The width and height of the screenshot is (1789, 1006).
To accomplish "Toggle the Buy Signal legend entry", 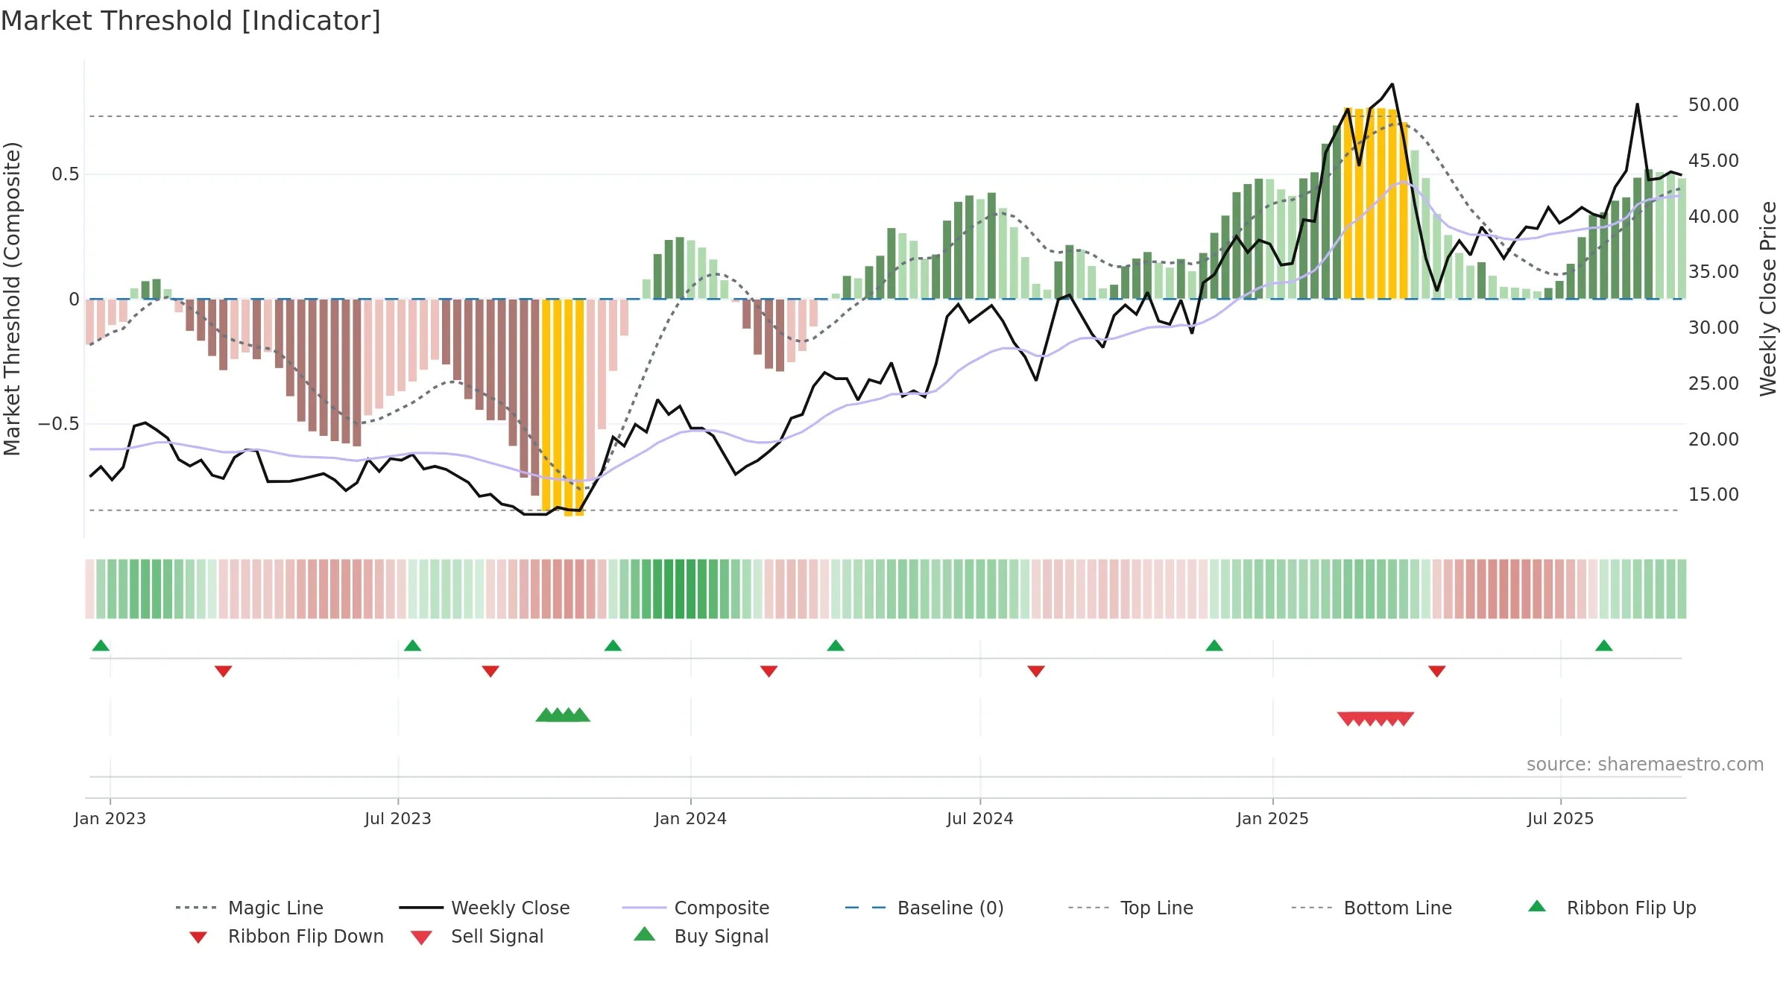I will 701,936.
